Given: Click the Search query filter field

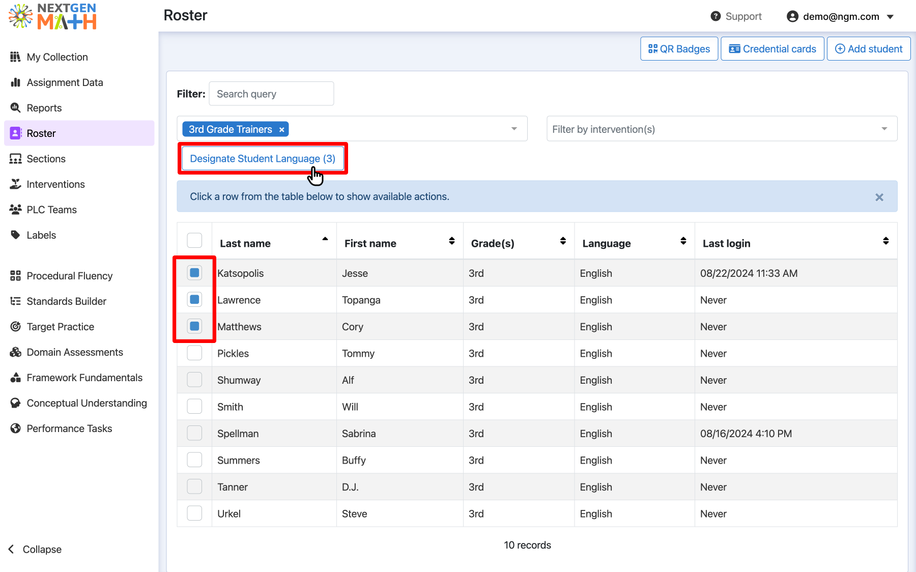Looking at the screenshot, I should (x=271, y=94).
